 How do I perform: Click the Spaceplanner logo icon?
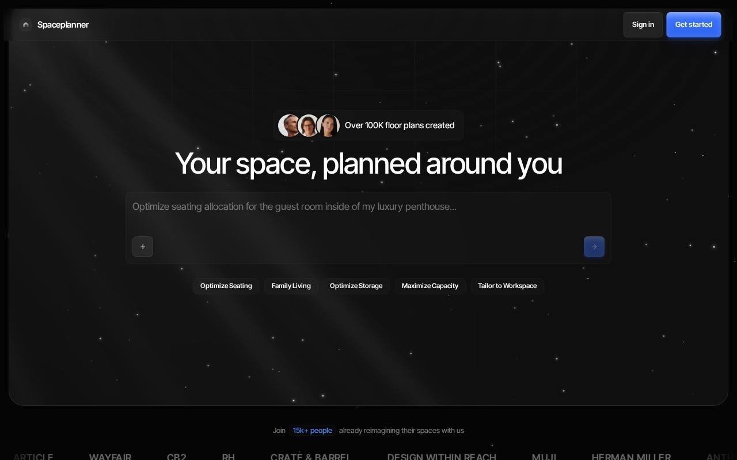click(x=25, y=25)
